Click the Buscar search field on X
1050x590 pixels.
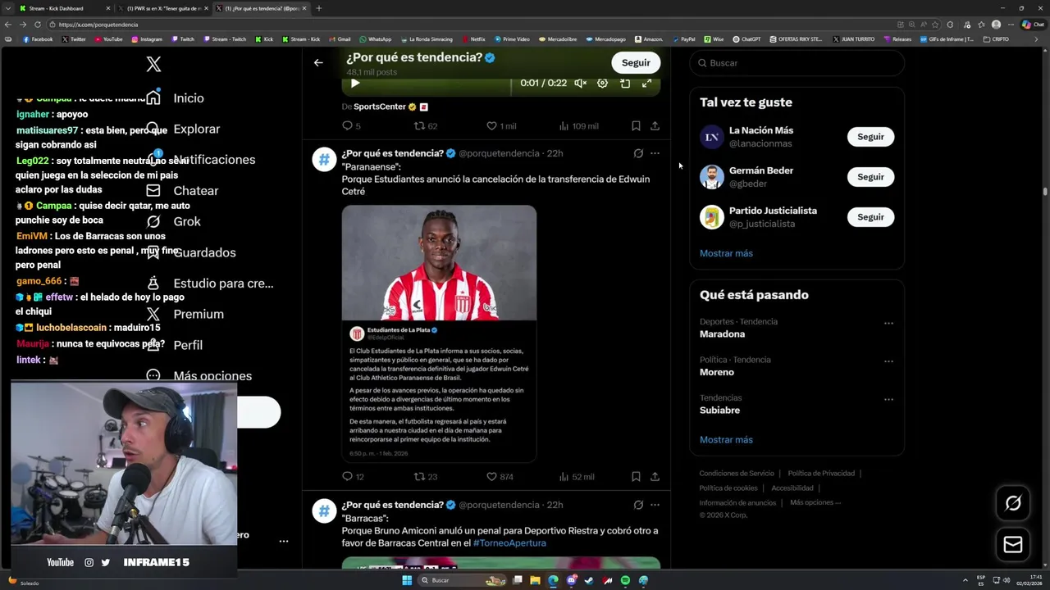click(x=797, y=63)
